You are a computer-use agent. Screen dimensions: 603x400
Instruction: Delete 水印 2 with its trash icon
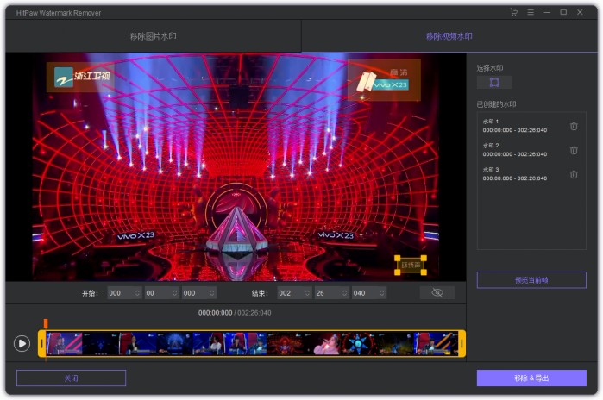pyautogui.click(x=574, y=150)
